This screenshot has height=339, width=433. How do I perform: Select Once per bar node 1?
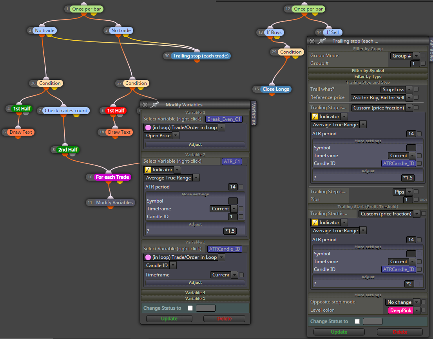87,9
